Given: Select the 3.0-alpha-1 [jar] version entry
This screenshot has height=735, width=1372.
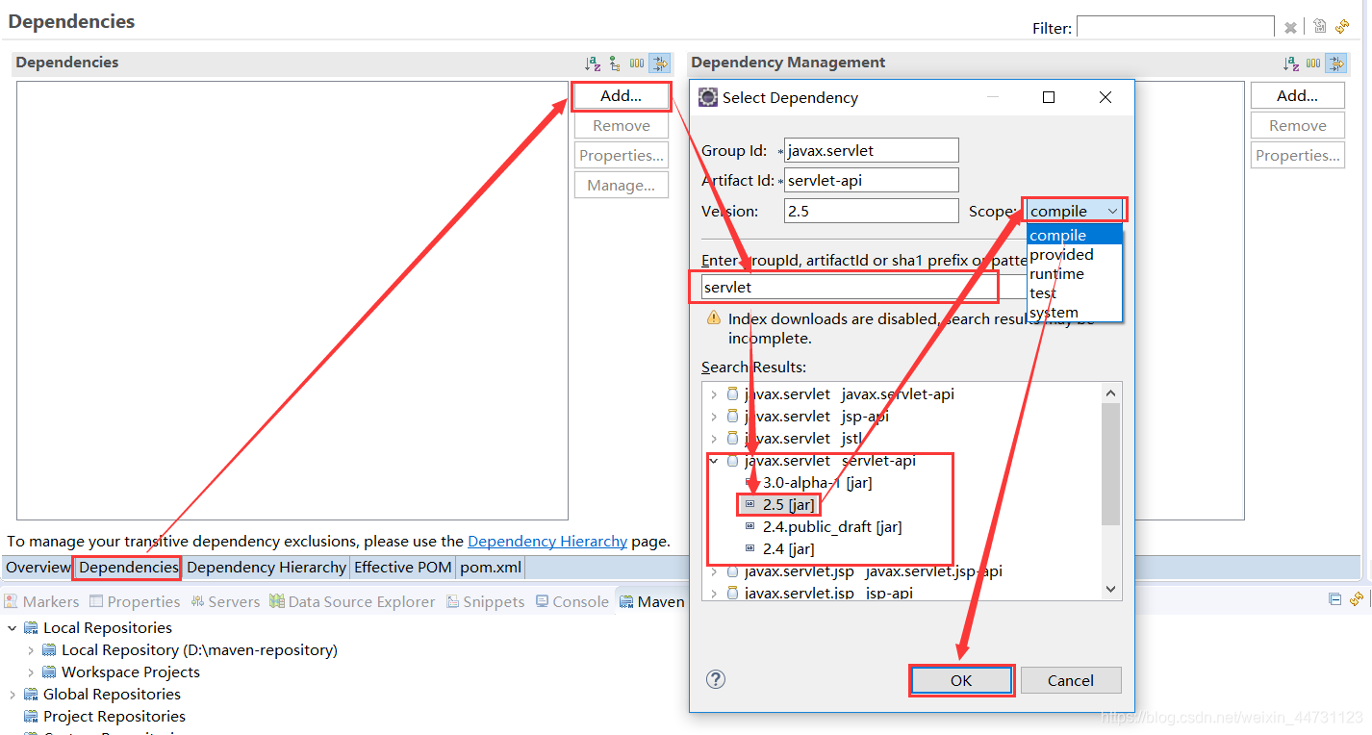Looking at the screenshot, I should 817,482.
